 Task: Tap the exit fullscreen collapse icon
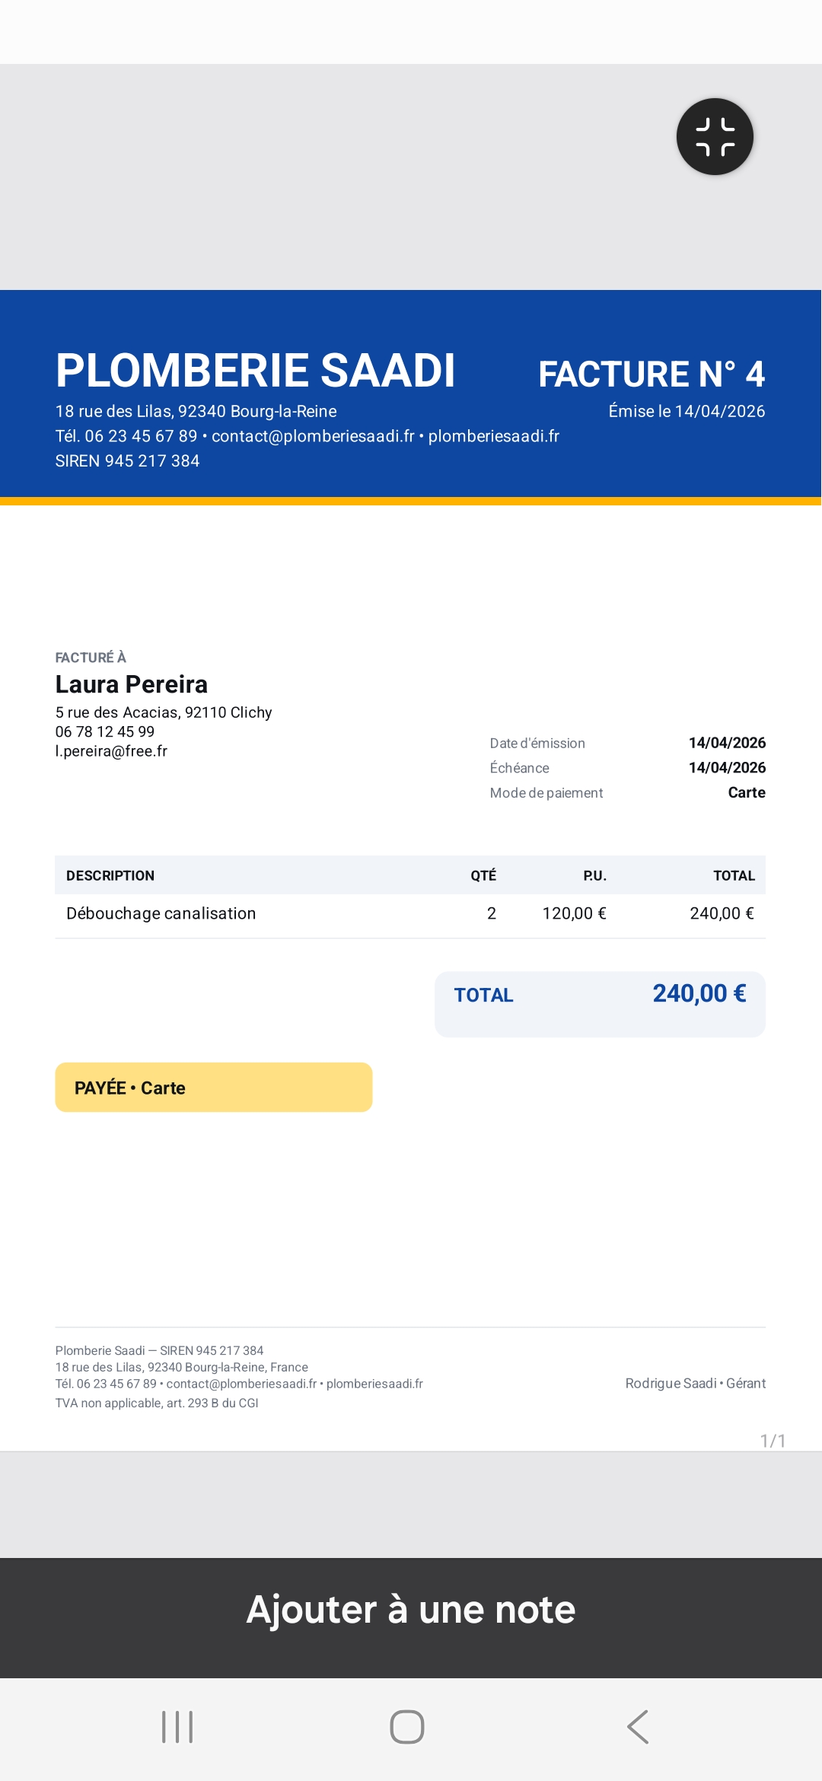[715, 137]
